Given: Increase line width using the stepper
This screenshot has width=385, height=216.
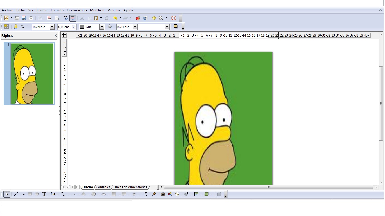Looking at the screenshot, I should click(x=74, y=26).
